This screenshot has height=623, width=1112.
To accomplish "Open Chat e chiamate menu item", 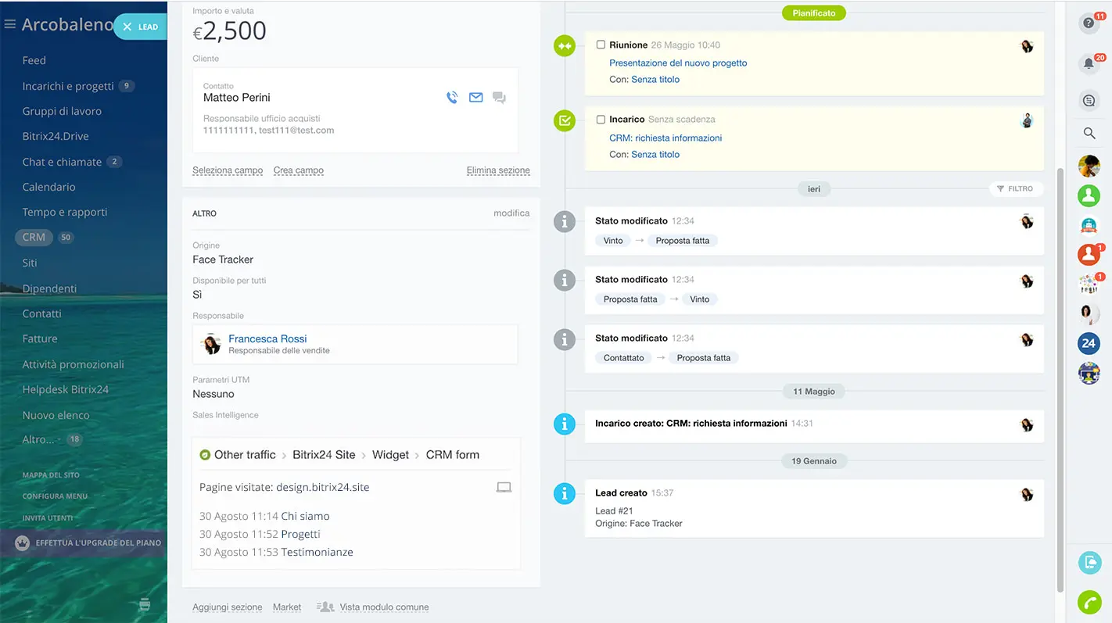I will 62,162.
